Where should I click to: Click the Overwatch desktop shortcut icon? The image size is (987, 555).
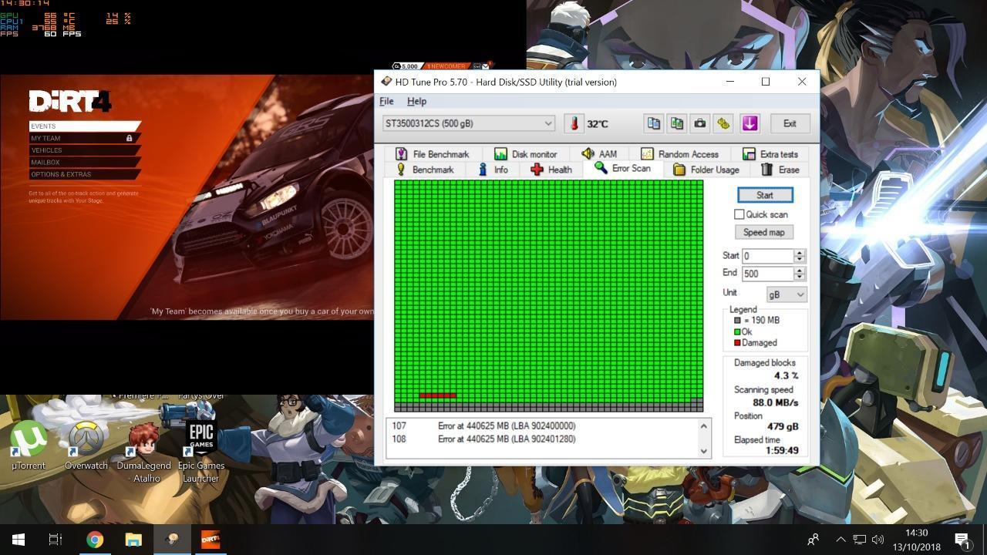click(86, 446)
